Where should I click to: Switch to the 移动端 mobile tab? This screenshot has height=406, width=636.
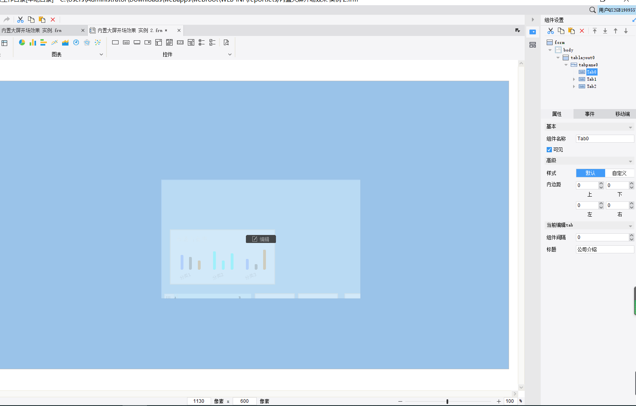coord(622,114)
